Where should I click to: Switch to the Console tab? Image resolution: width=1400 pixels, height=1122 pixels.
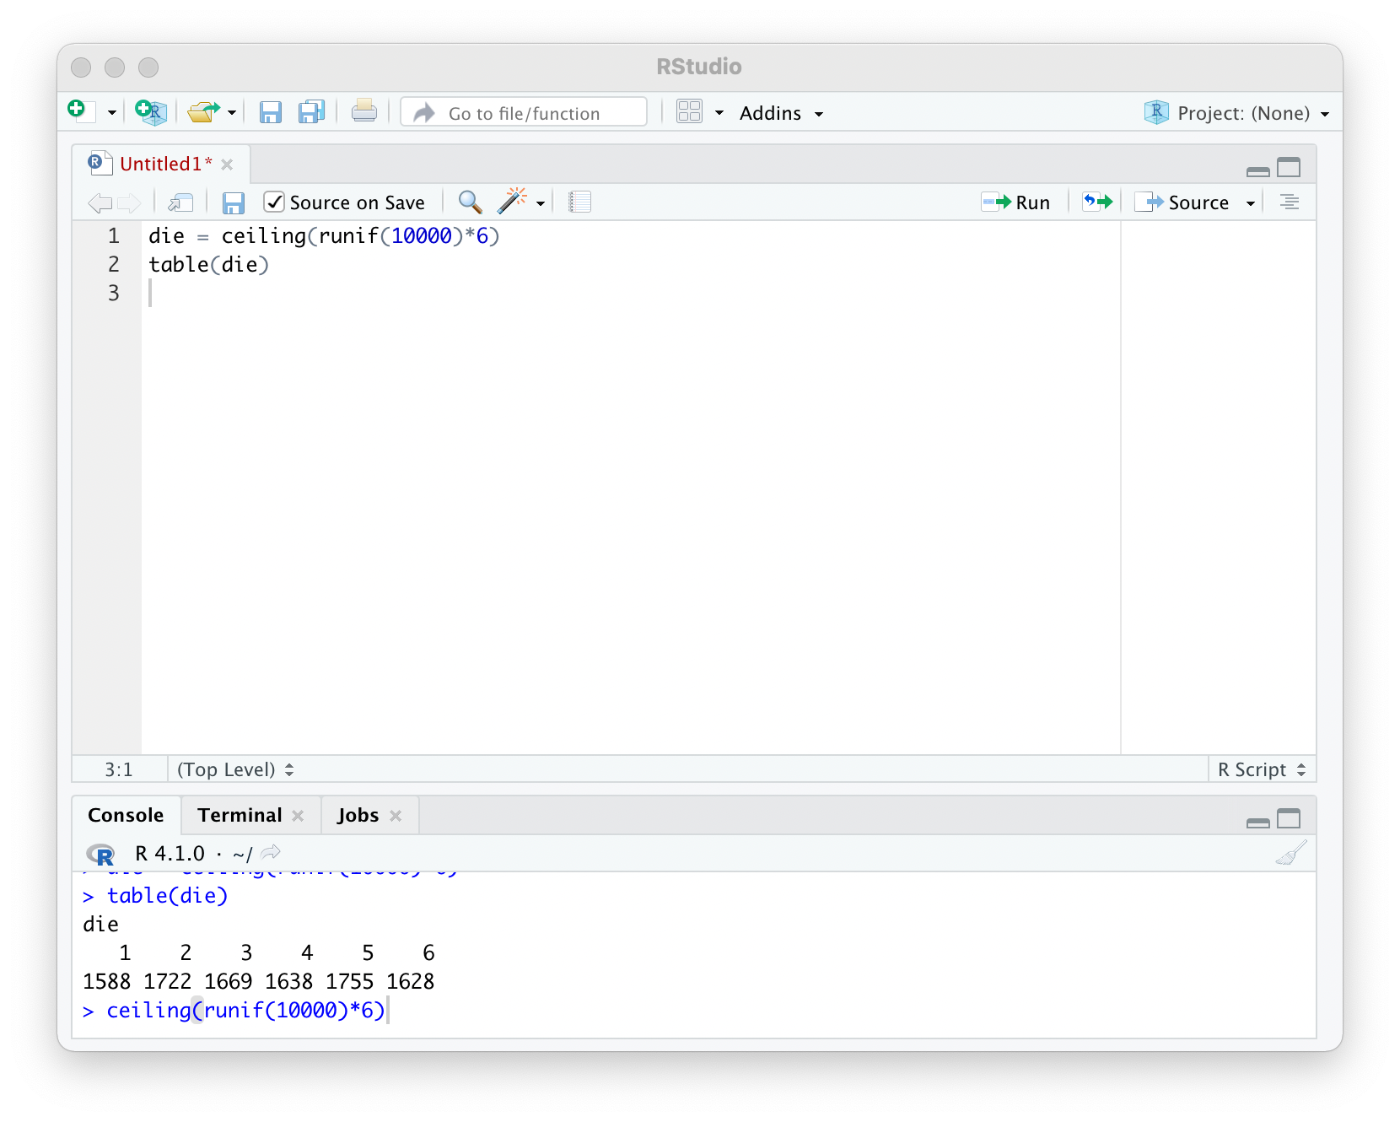click(x=126, y=815)
